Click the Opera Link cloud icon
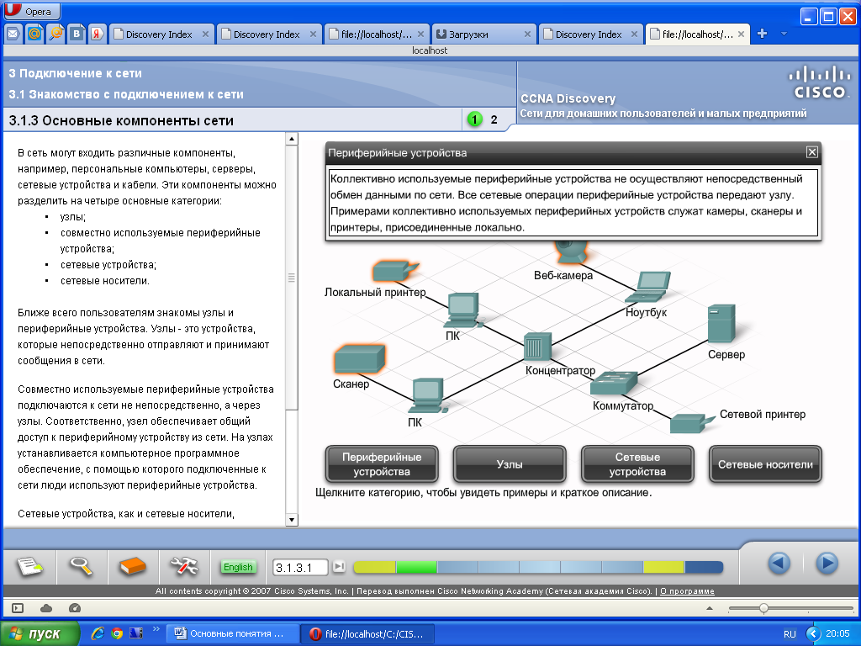The height and width of the screenshot is (646, 861). point(46,608)
